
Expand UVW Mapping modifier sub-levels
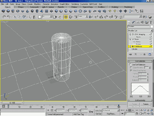coord(133,34)
